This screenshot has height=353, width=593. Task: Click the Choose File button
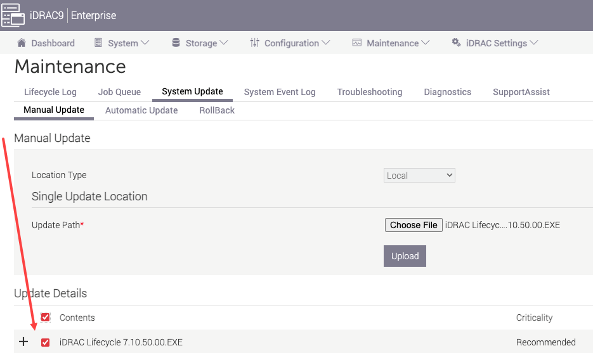[414, 225]
